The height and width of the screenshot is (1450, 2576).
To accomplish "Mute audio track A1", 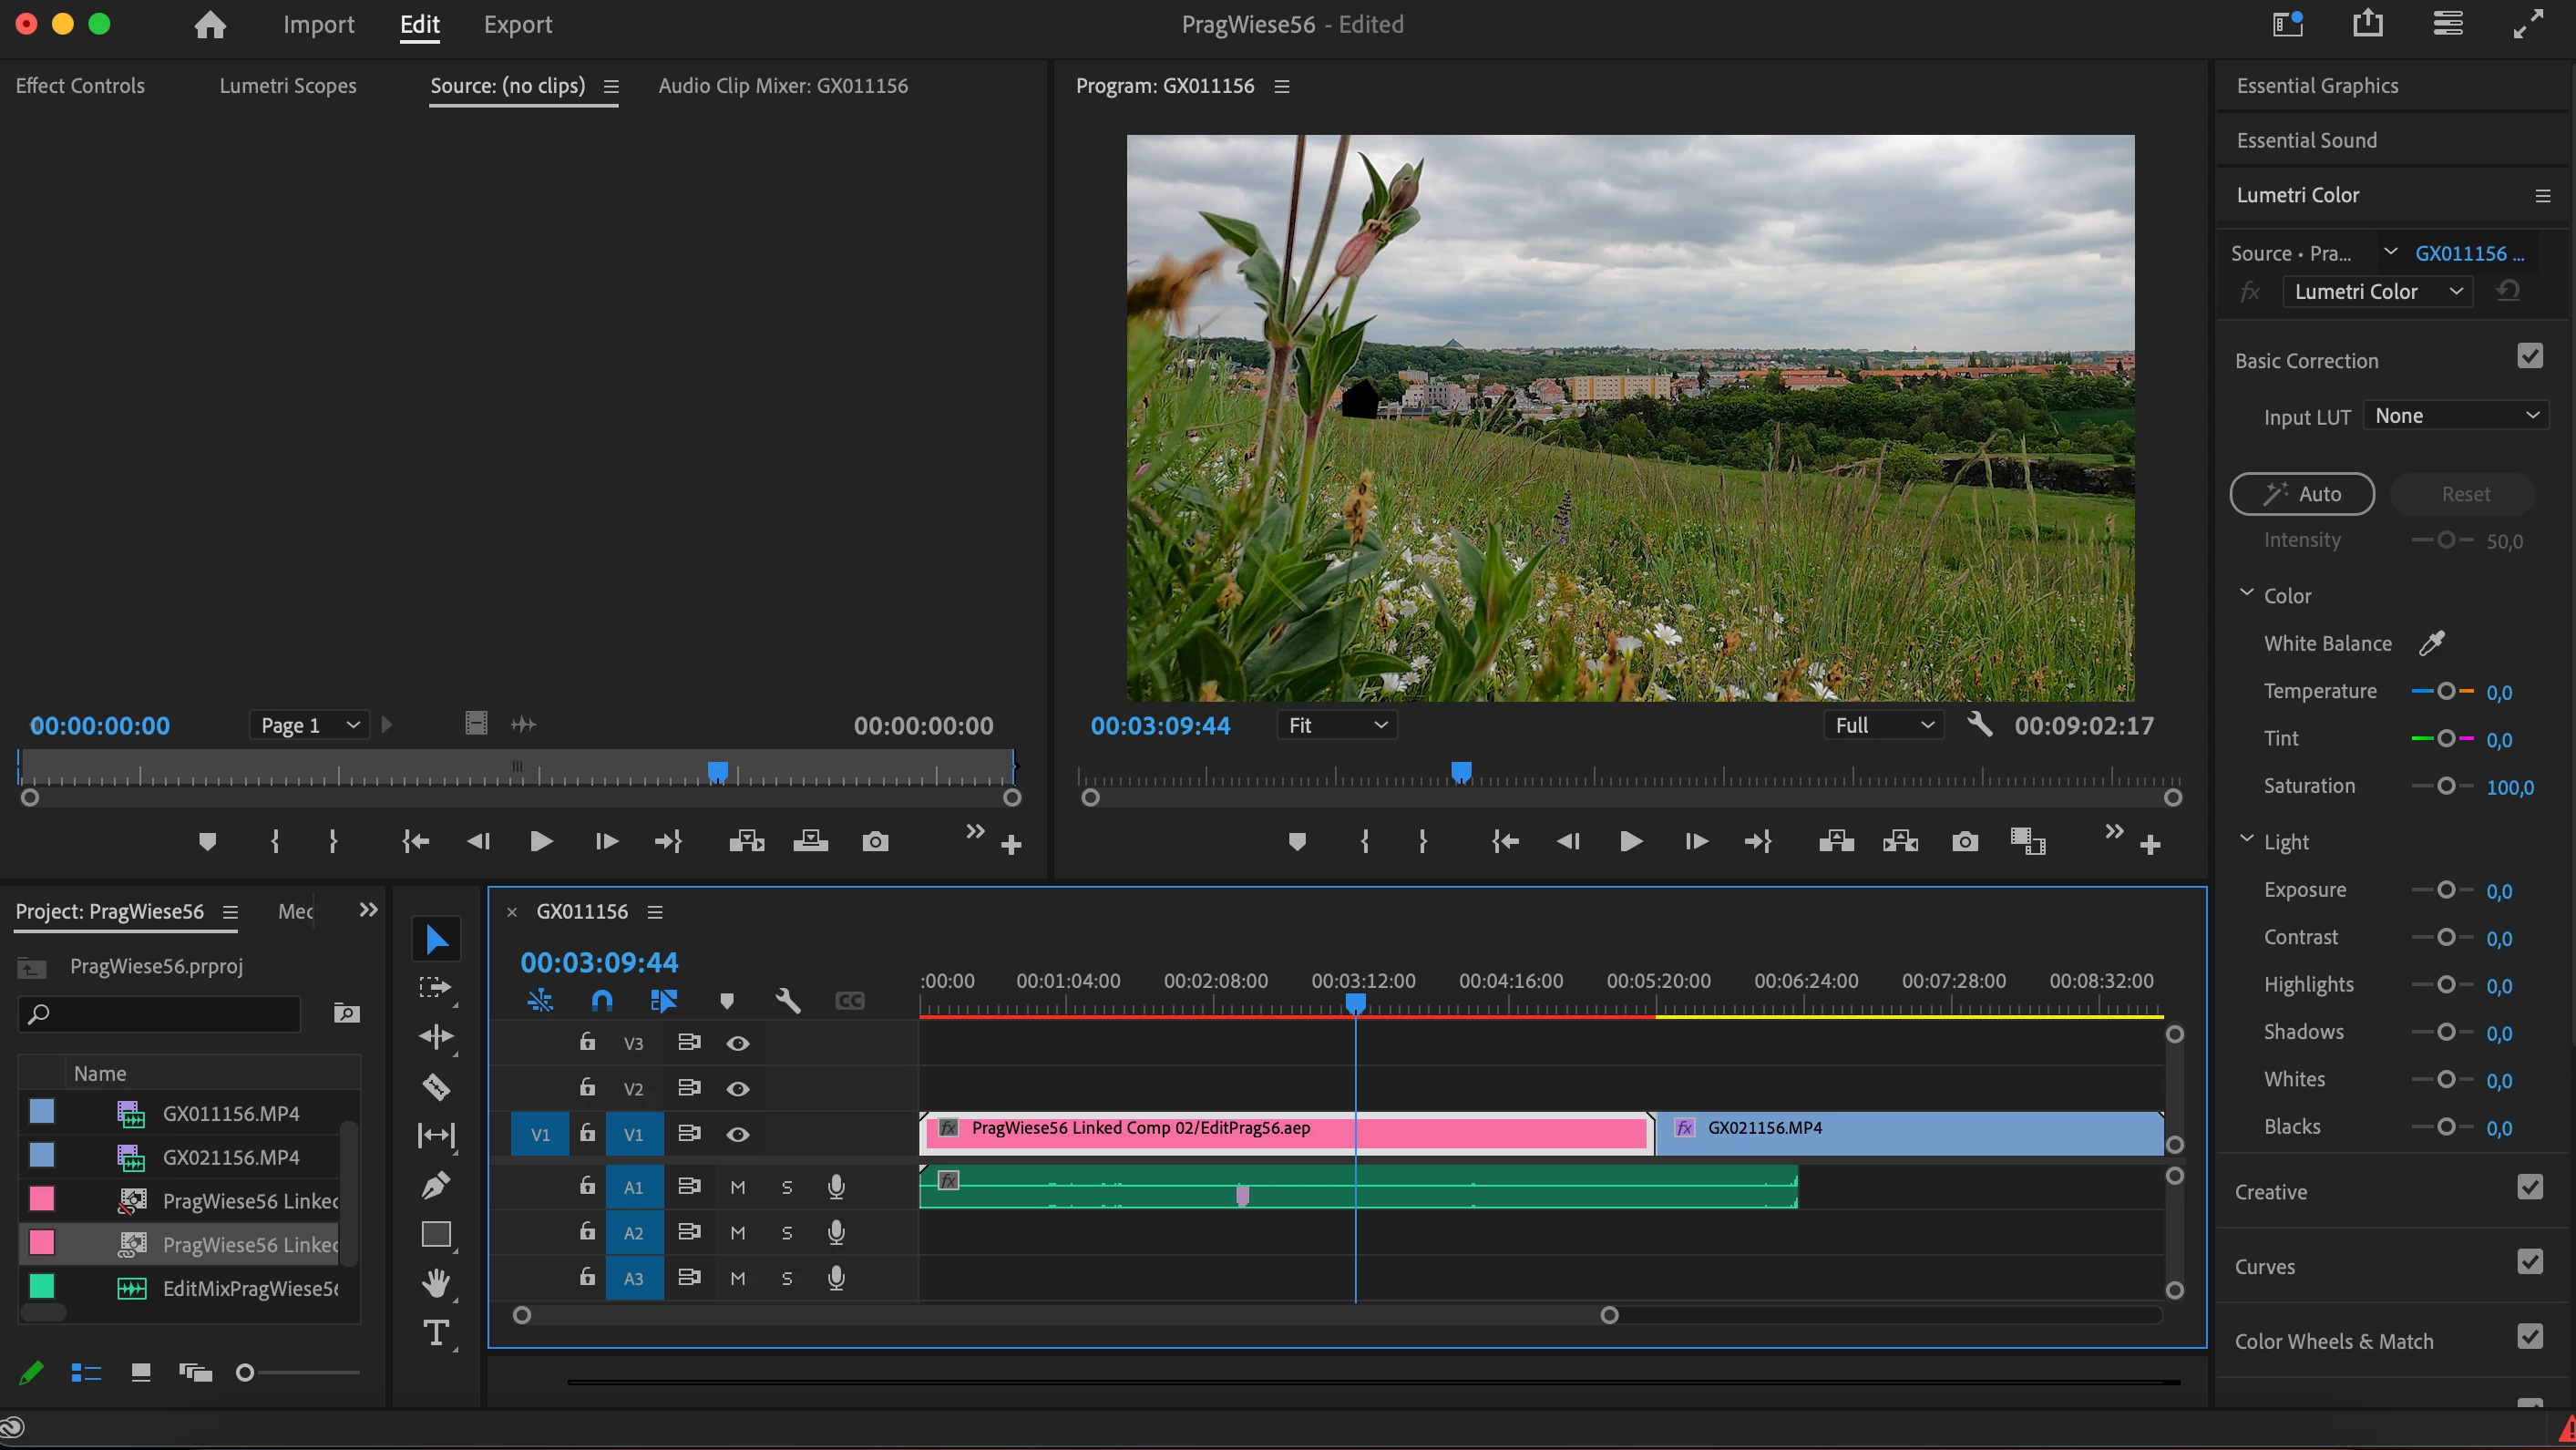I will [x=738, y=1188].
